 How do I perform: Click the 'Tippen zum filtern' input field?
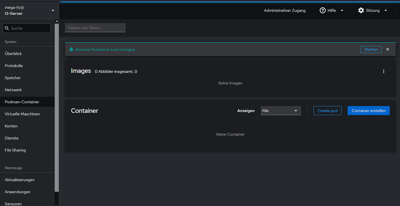click(x=95, y=28)
